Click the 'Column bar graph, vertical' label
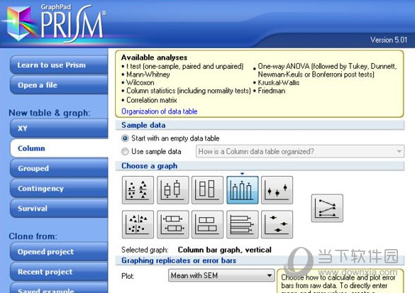 click(224, 250)
